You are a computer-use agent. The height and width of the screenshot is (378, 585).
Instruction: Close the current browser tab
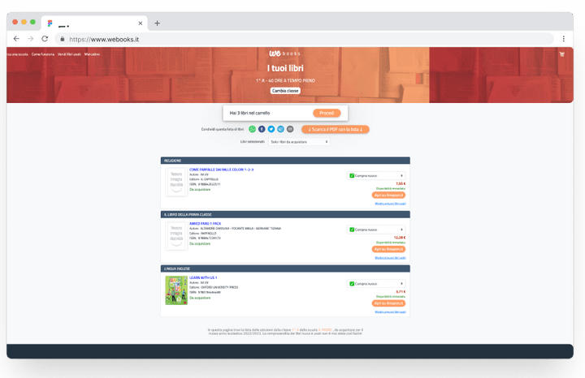point(141,23)
